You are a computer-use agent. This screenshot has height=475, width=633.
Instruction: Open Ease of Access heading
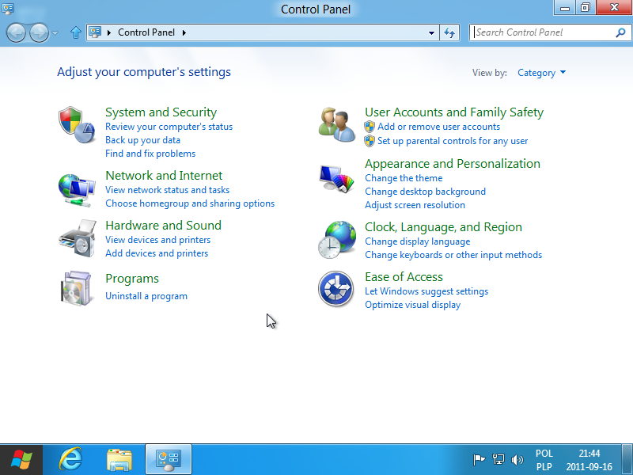[404, 276]
